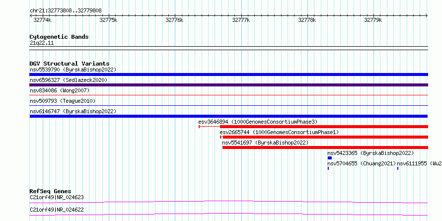The image size is (442, 221).
Task: Click the magenta line of NR_024622
Action: (x=228, y=214)
